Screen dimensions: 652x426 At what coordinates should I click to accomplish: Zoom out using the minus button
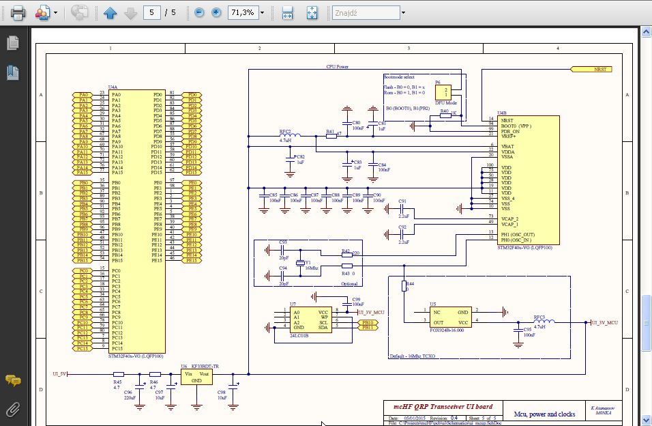(198, 12)
